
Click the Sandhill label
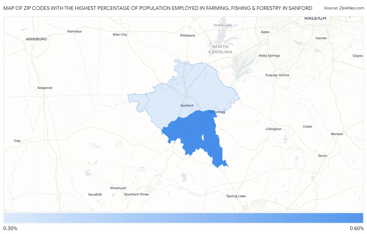(95, 194)
